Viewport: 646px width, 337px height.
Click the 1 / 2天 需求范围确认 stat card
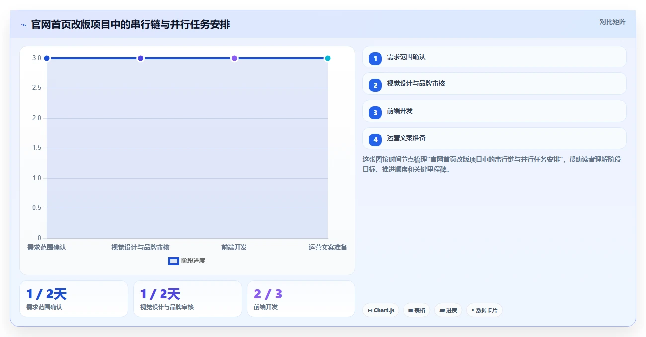pyautogui.click(x=74, y=299)
